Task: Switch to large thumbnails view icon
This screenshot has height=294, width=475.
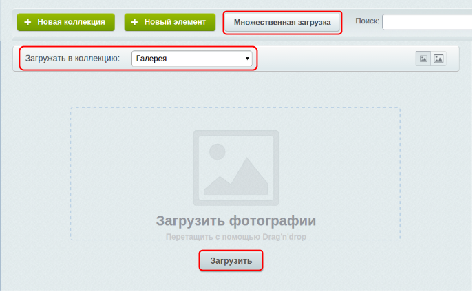Action: [439, 59]
